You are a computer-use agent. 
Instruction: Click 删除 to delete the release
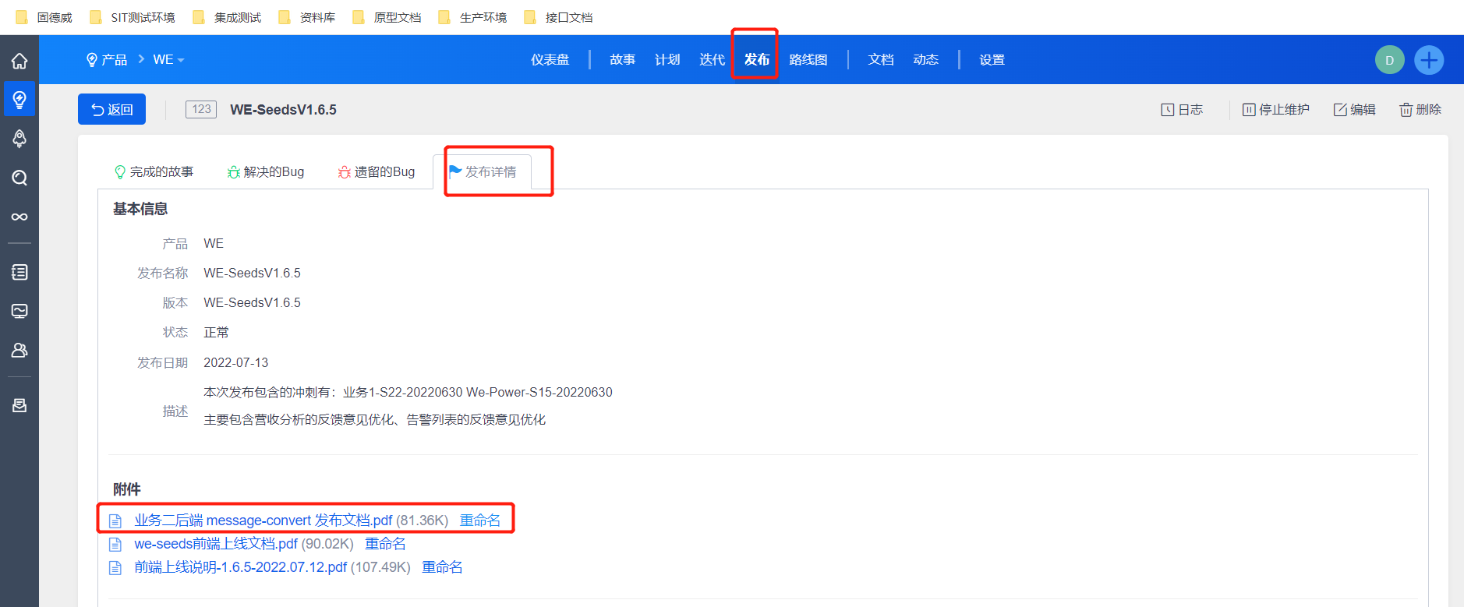click(1420, 110)
